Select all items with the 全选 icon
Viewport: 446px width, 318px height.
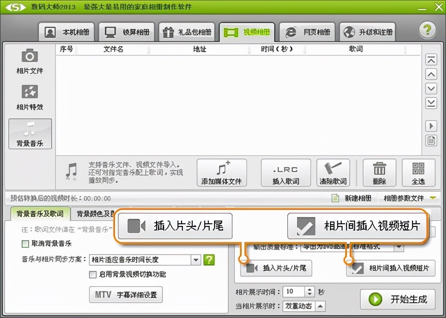pyautogui.click(x=417, y=172)
